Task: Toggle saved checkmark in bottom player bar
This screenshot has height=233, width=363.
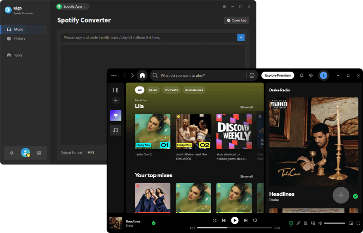Action: pos(153,223)
